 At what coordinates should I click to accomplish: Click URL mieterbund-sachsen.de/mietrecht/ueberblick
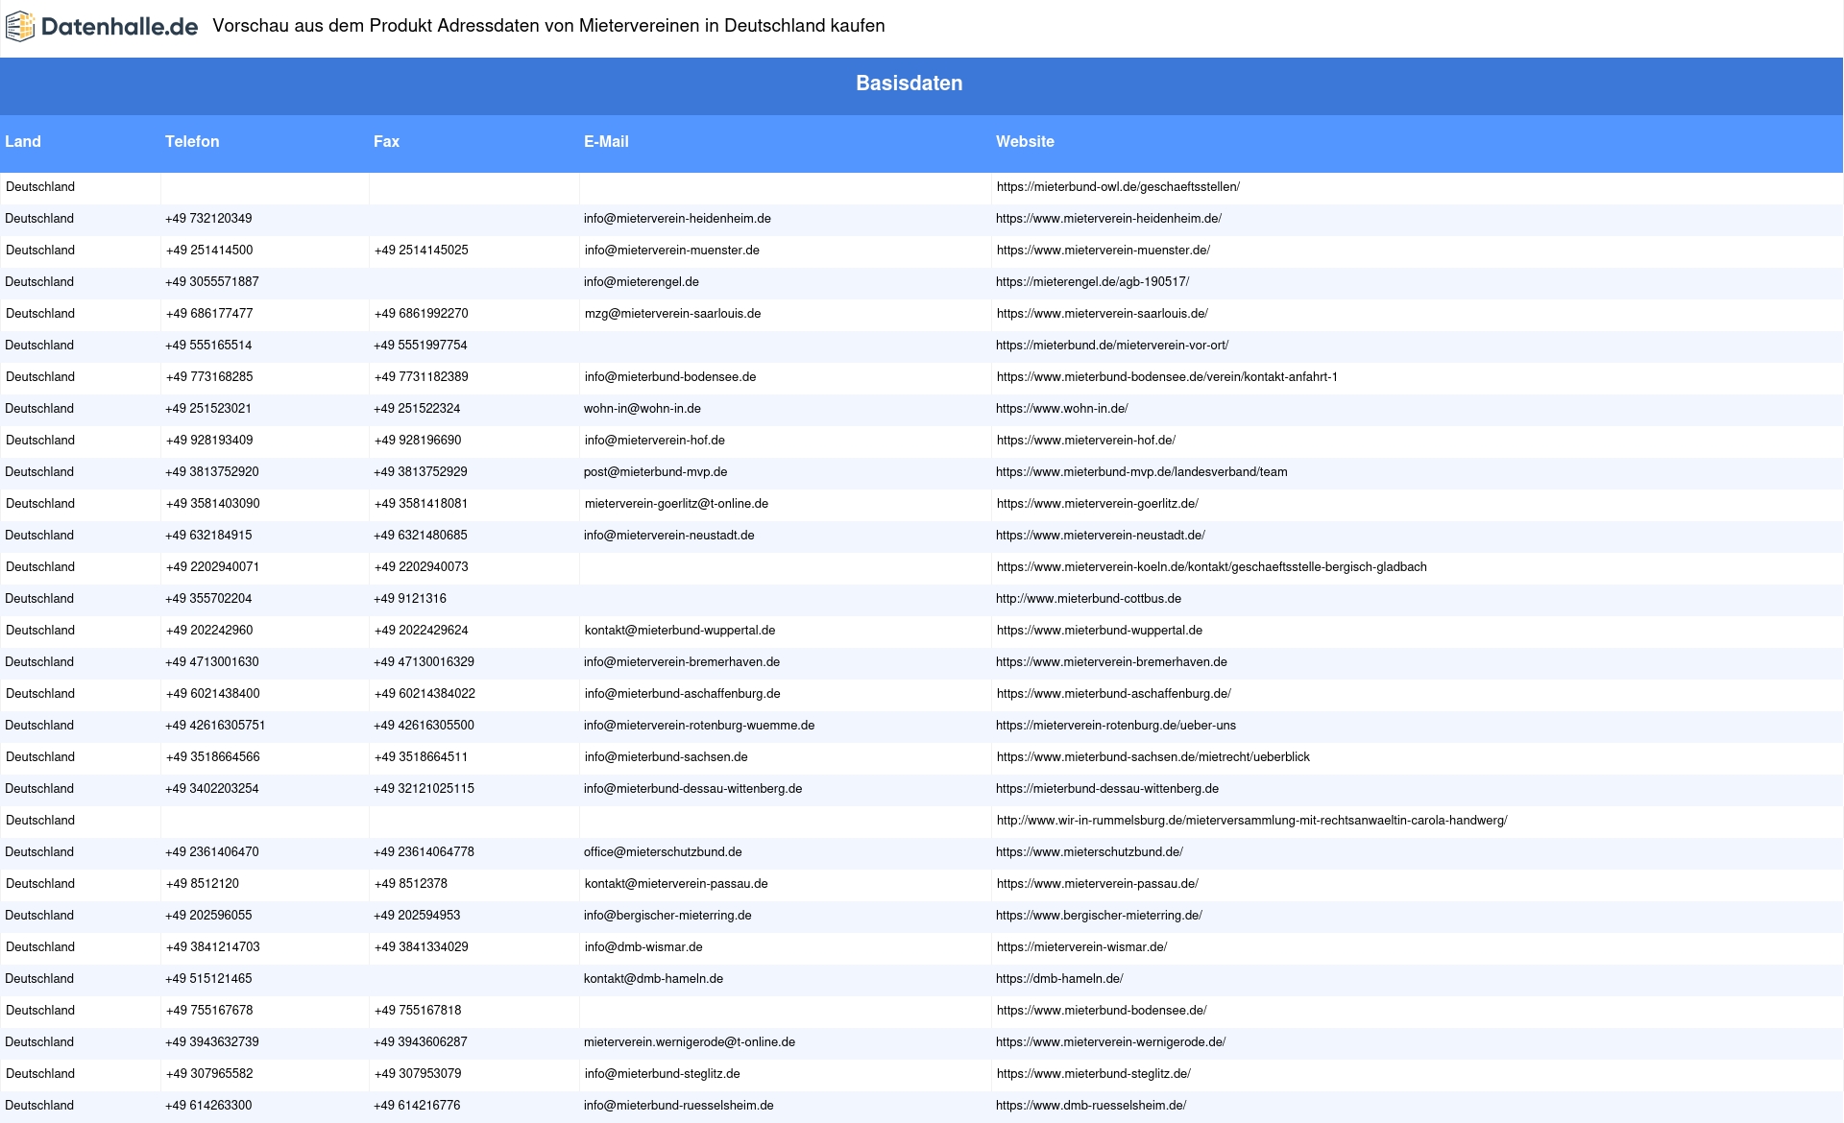[1153, 757]
